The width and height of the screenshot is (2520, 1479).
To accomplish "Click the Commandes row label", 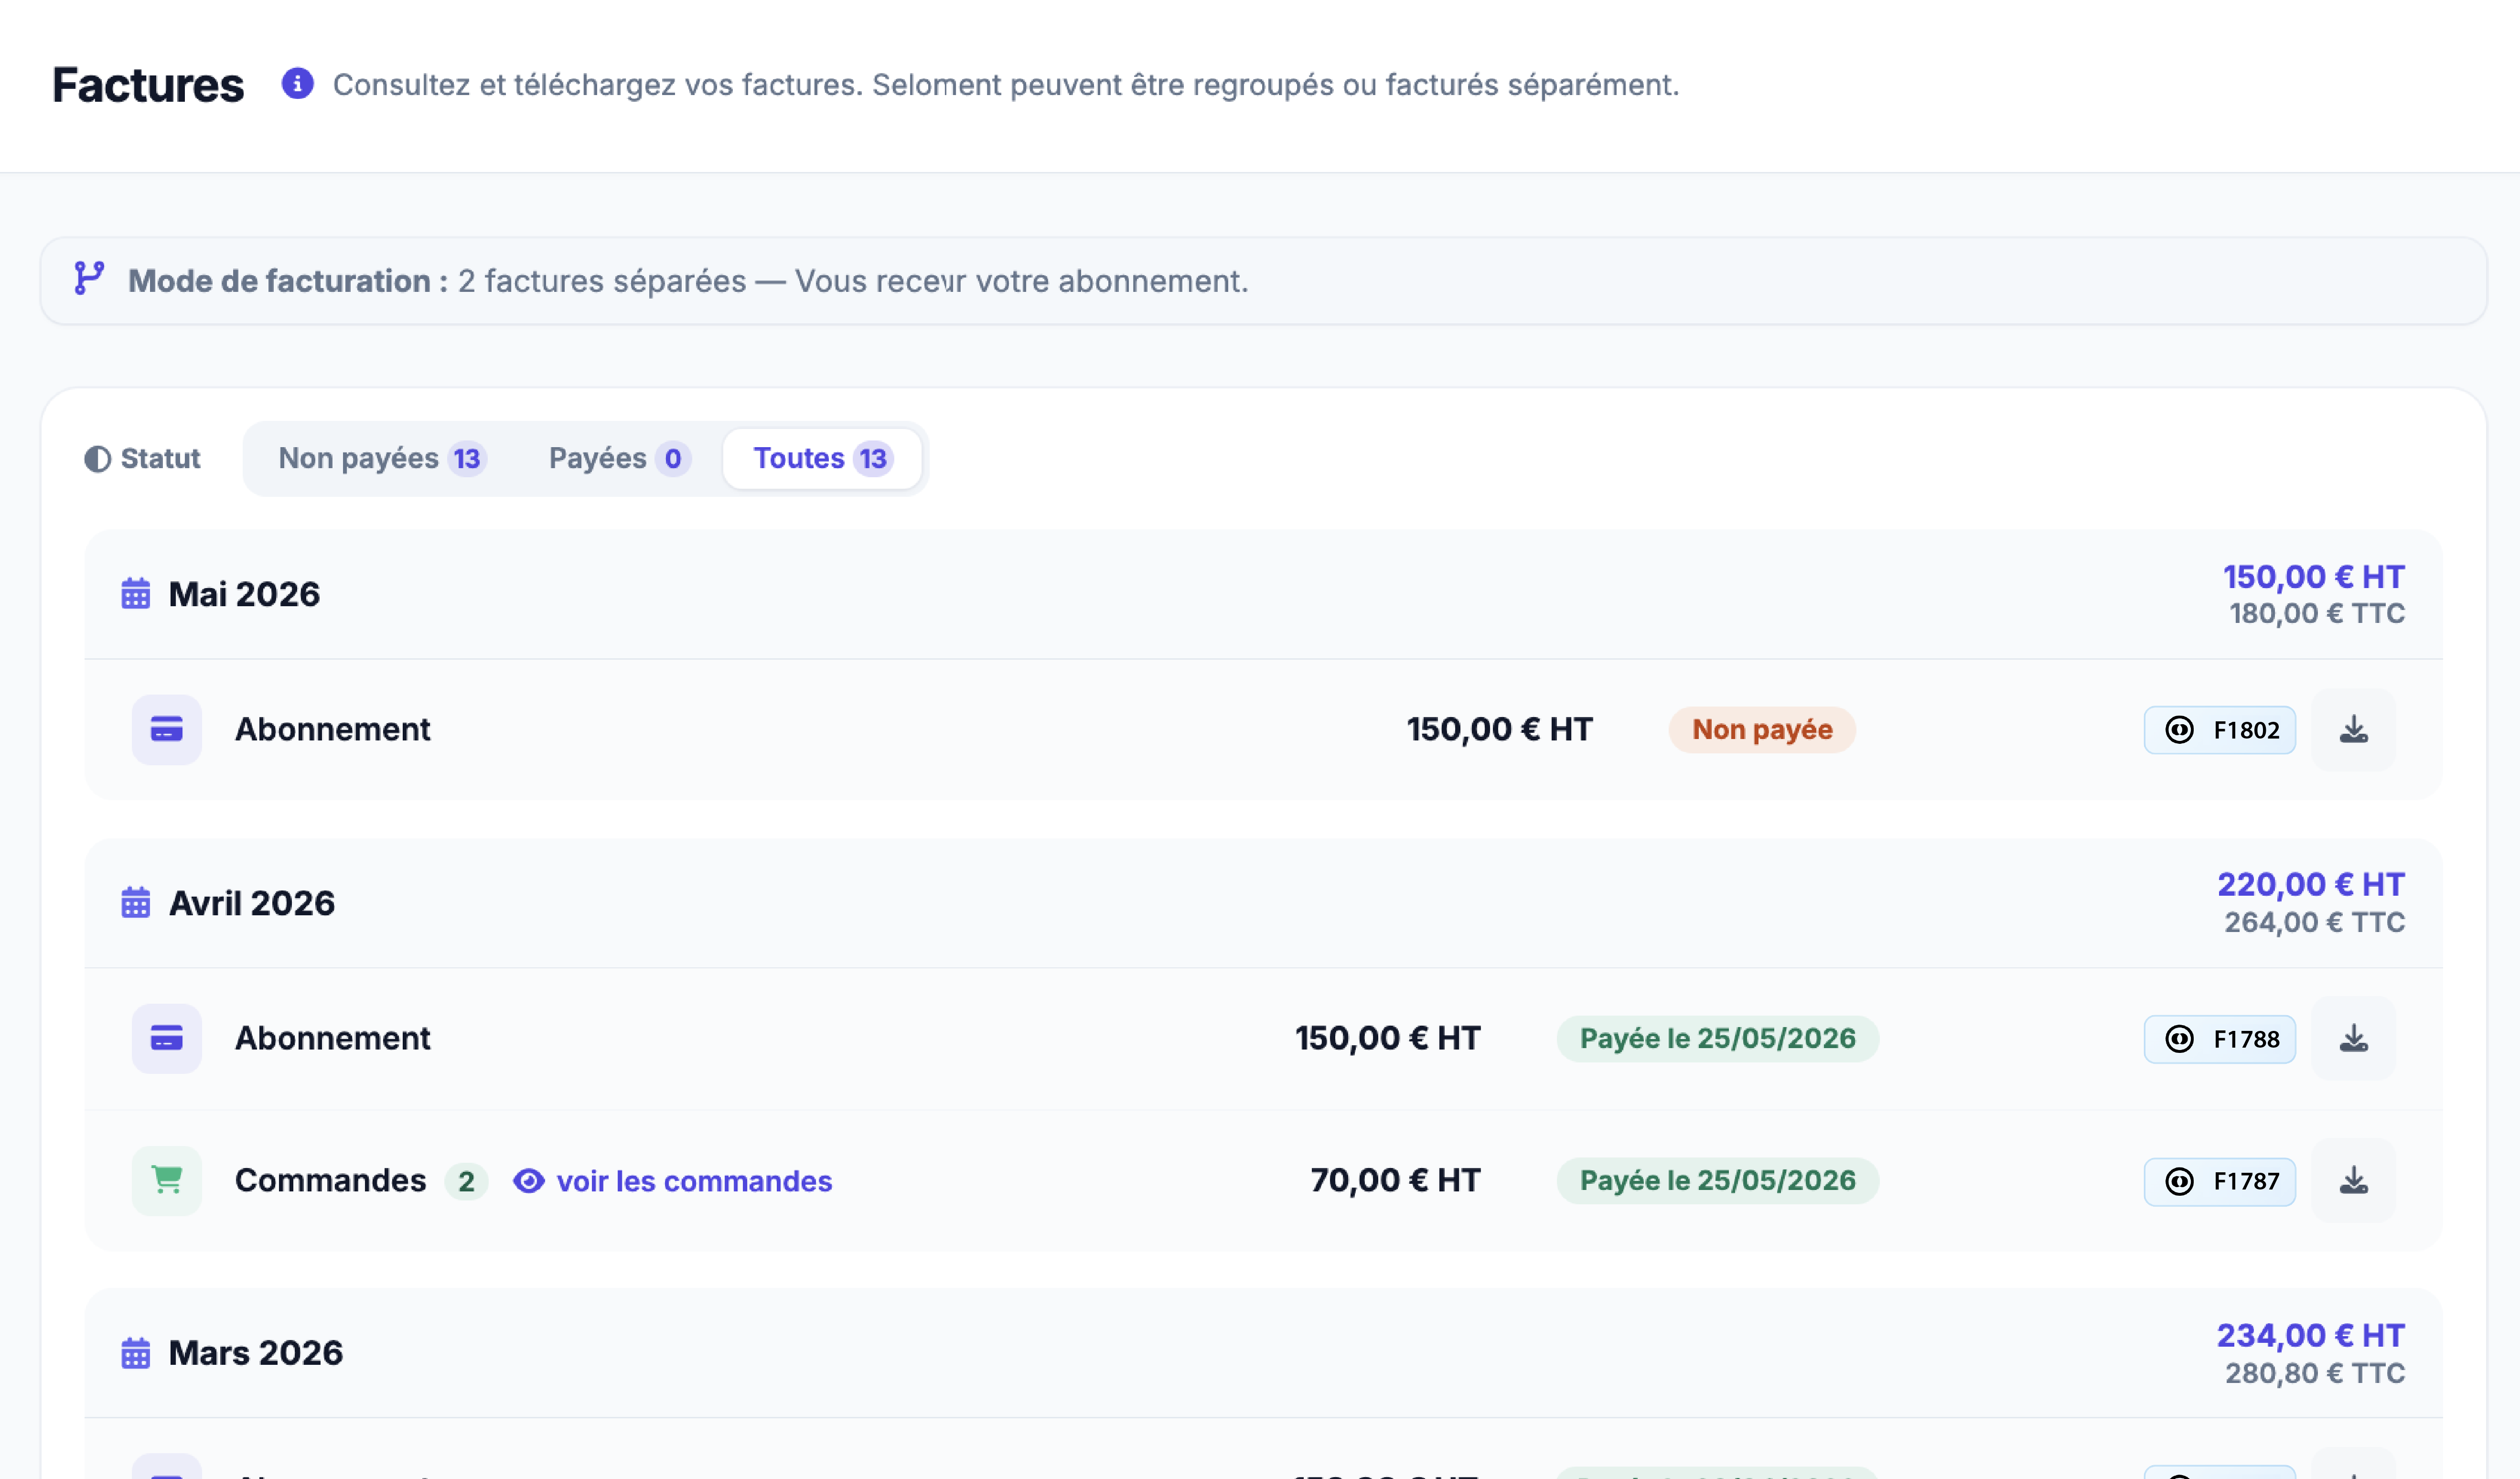I will pyautogui.click(x=331, y=1181).
